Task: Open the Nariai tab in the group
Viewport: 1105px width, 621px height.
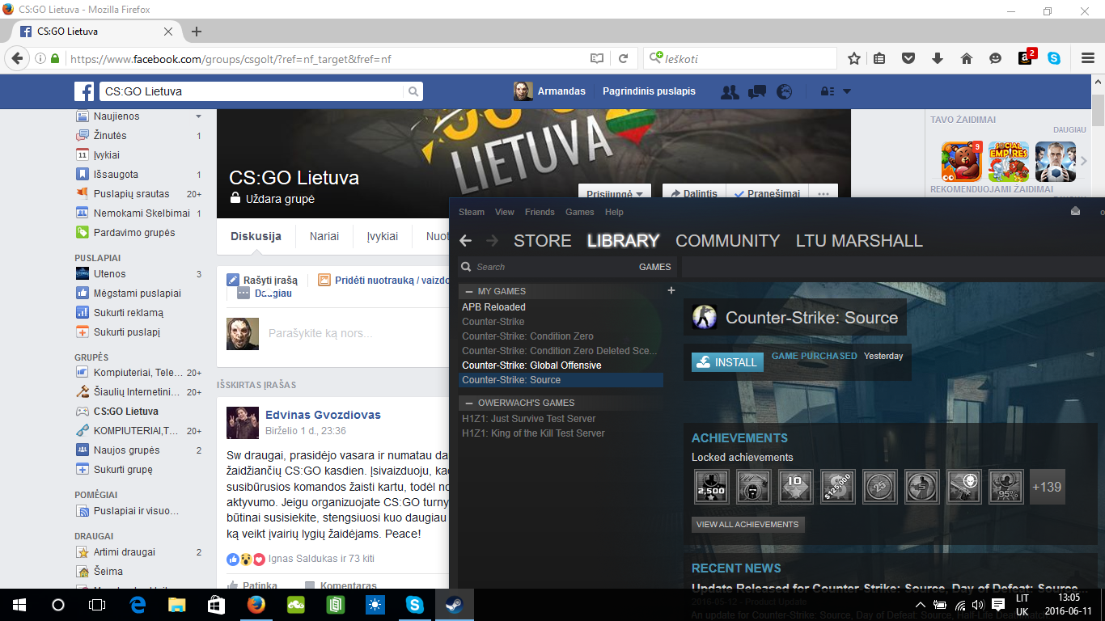Action: pyautogui.click(x=324, y=236)
